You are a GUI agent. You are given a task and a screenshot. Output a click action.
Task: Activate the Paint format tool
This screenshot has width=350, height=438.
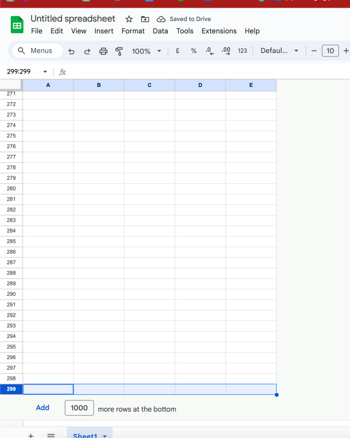[x=119, y=51]
